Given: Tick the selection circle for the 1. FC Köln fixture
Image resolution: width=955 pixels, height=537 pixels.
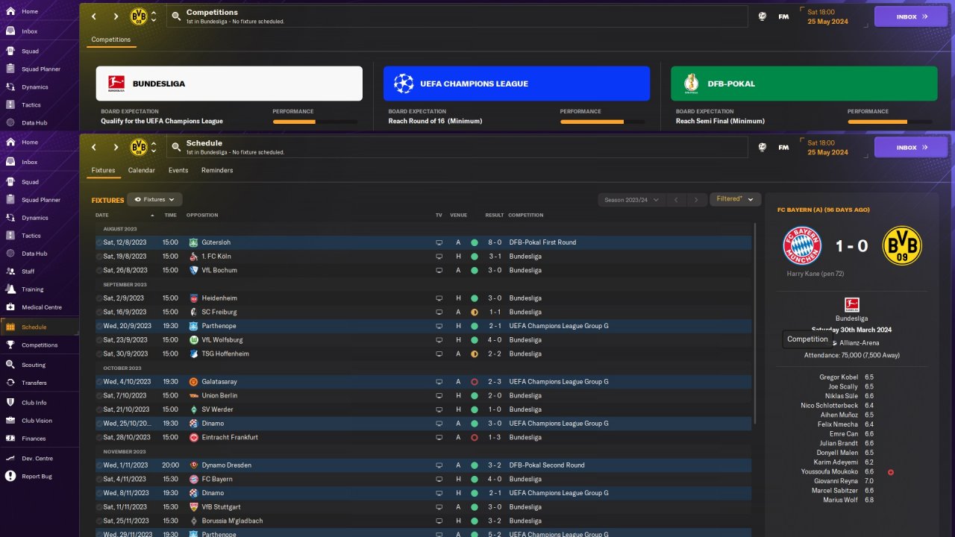Looking at the screenshot, I should click(x=99, y=257).
